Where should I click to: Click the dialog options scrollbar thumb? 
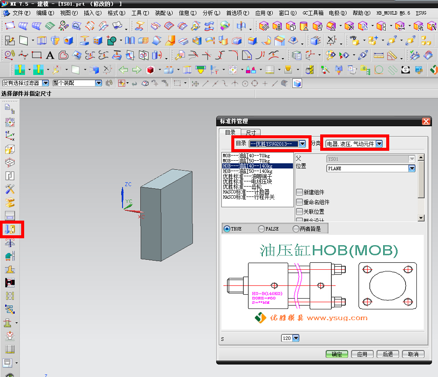(x=421, y=179)
